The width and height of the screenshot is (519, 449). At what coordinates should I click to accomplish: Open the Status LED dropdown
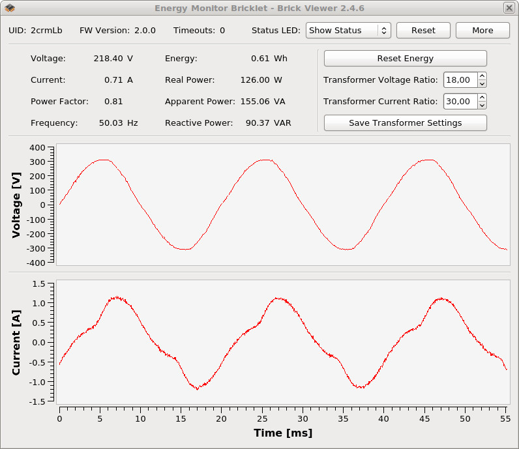[x=348, y=31]
